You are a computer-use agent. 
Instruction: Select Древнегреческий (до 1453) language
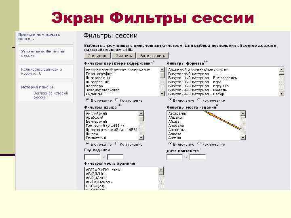click(x=112, y=130)
